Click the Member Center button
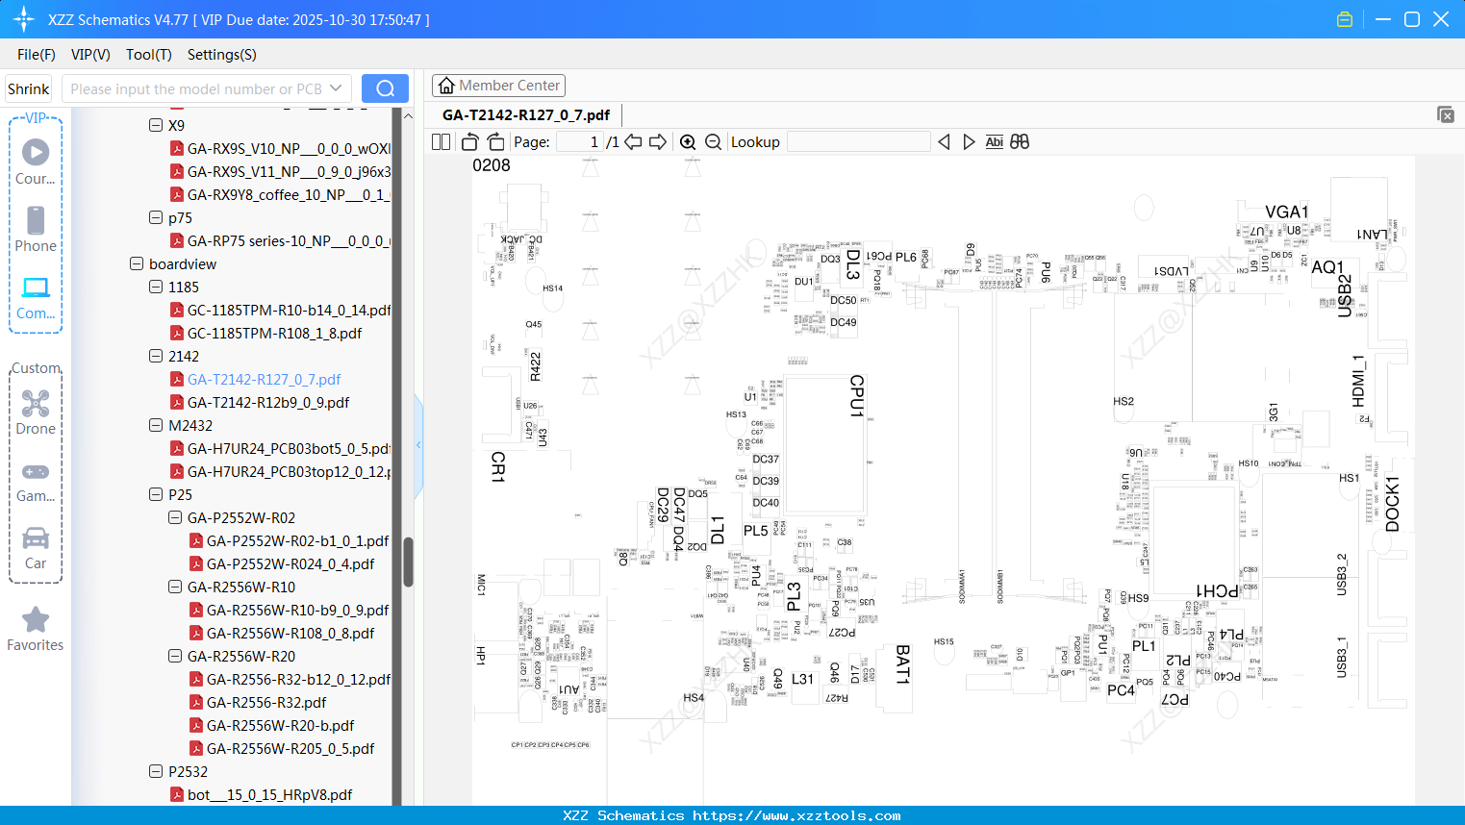The height and width of the screenshot is (825, 1465). (498, 86)
